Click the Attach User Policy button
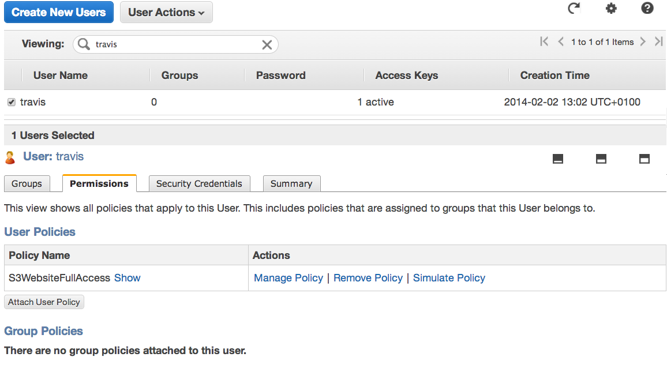This screenshot has width=667, height=376. click(44, 302)
